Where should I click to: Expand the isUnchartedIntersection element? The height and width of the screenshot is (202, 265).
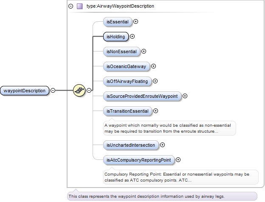click(162, 145)
